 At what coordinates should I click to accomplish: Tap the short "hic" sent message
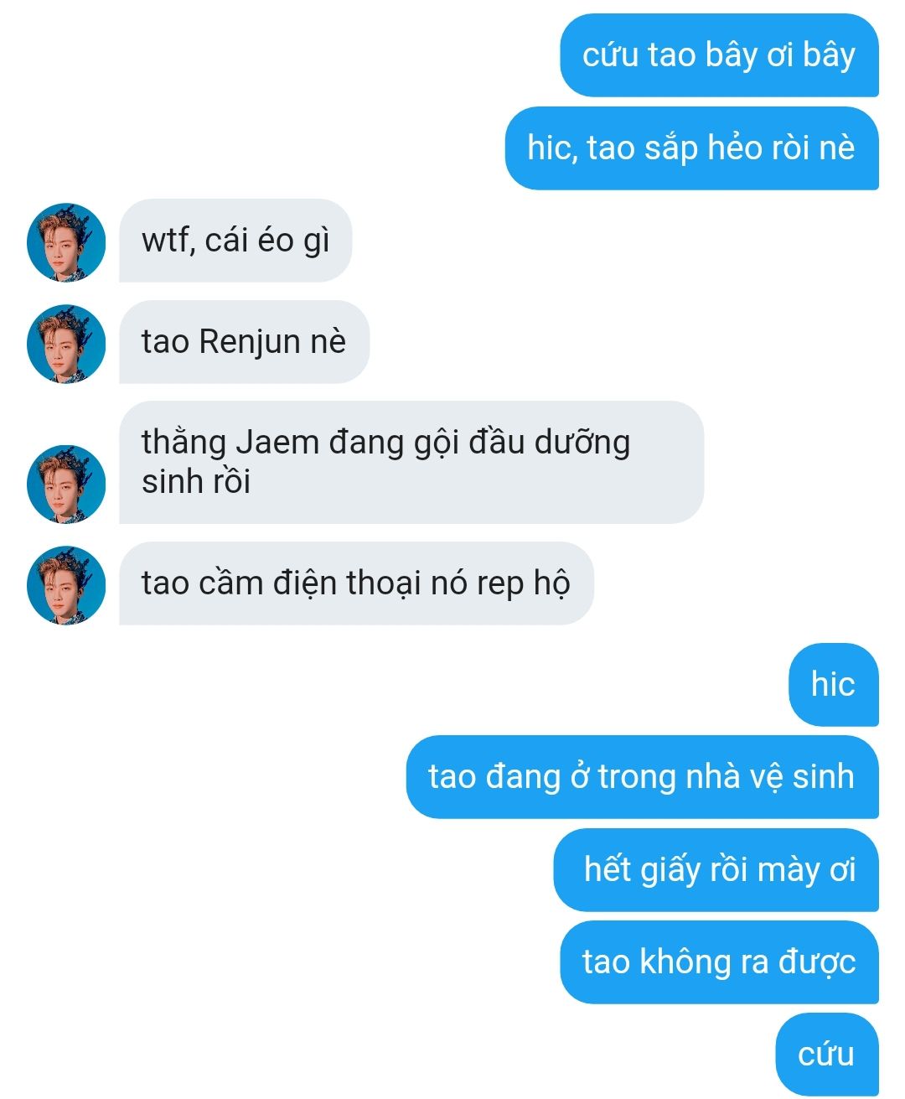[833, 685]
